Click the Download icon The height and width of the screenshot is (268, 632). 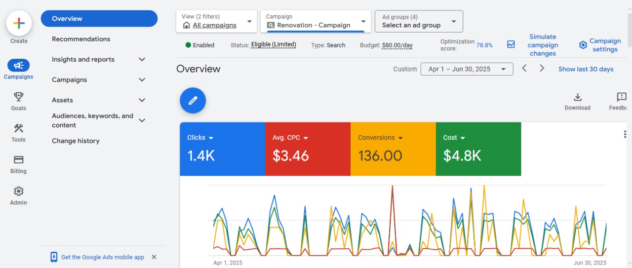[x=577, y=98]
